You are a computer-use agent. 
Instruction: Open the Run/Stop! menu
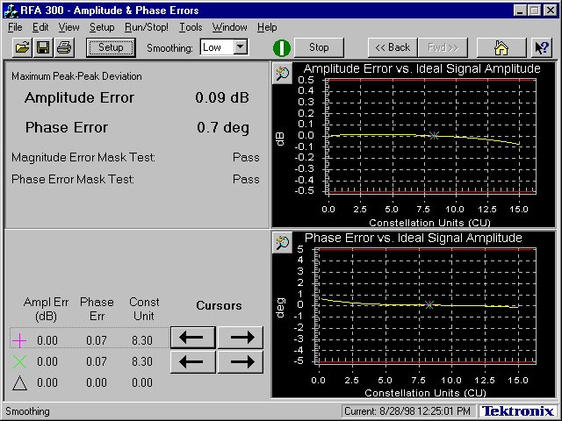pos(147,27)
